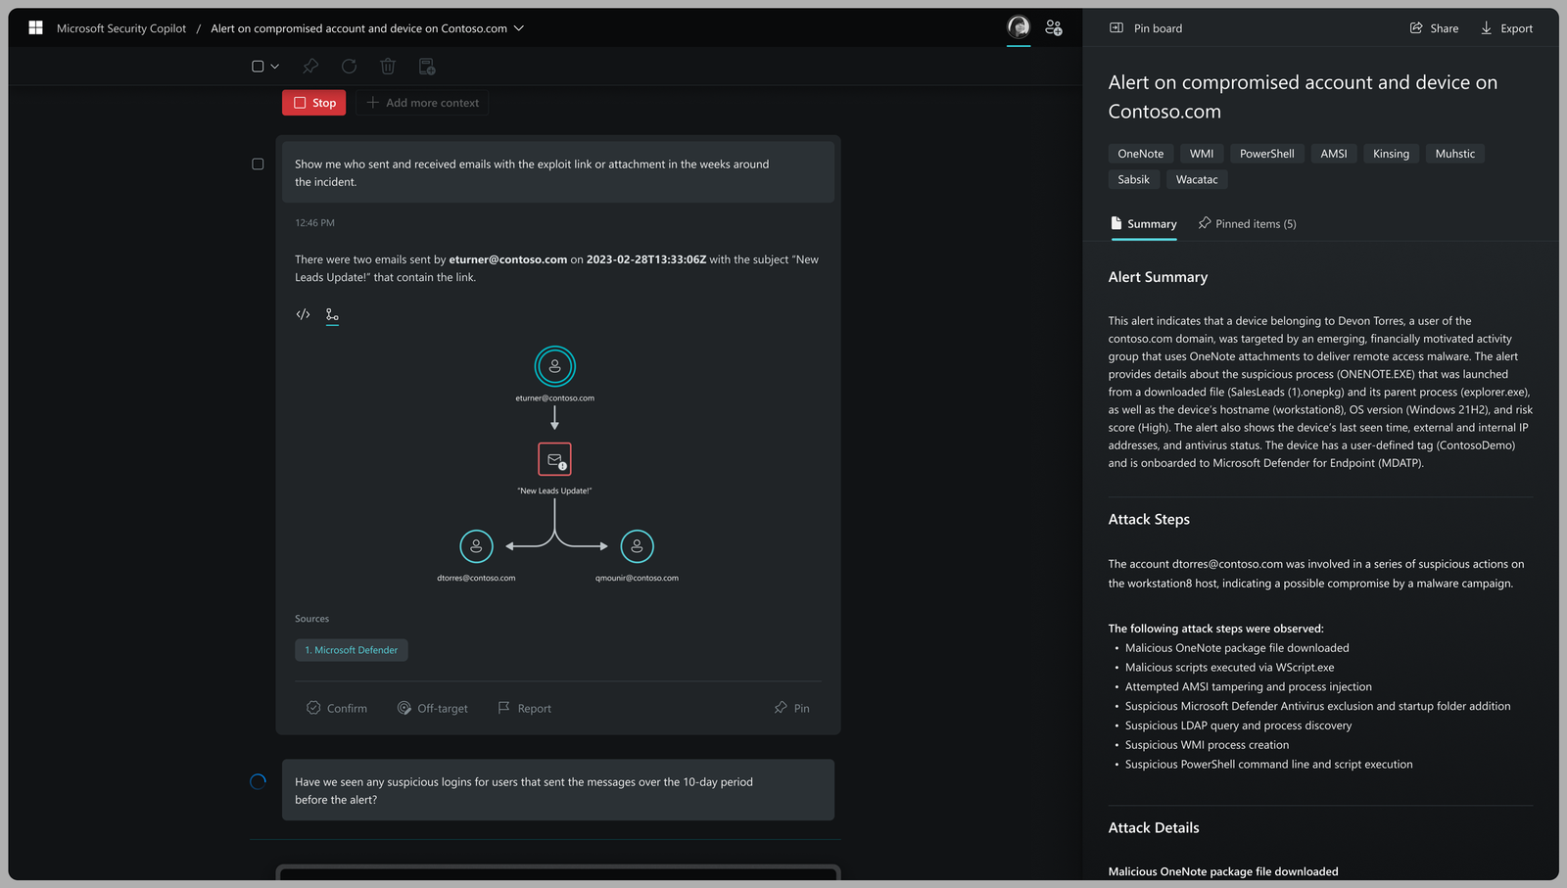Click the PowerShell tag
Viewport: 1567px width, 888px height.
[1267, 154]
